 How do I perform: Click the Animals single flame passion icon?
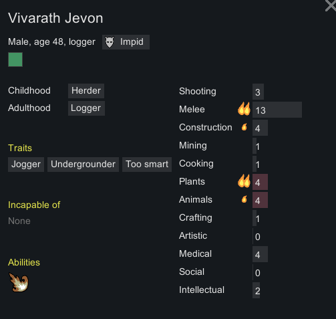tap(244, 199)
